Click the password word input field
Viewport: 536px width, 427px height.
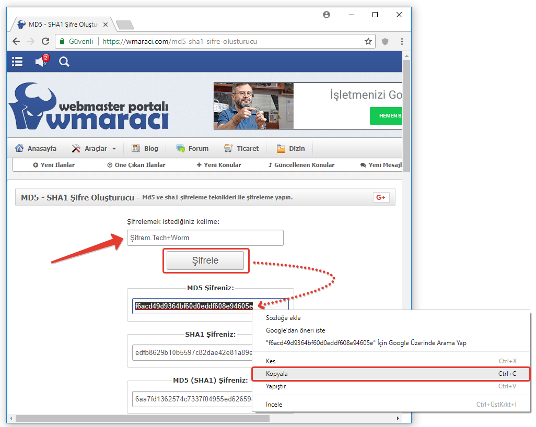tap(205, 238)
